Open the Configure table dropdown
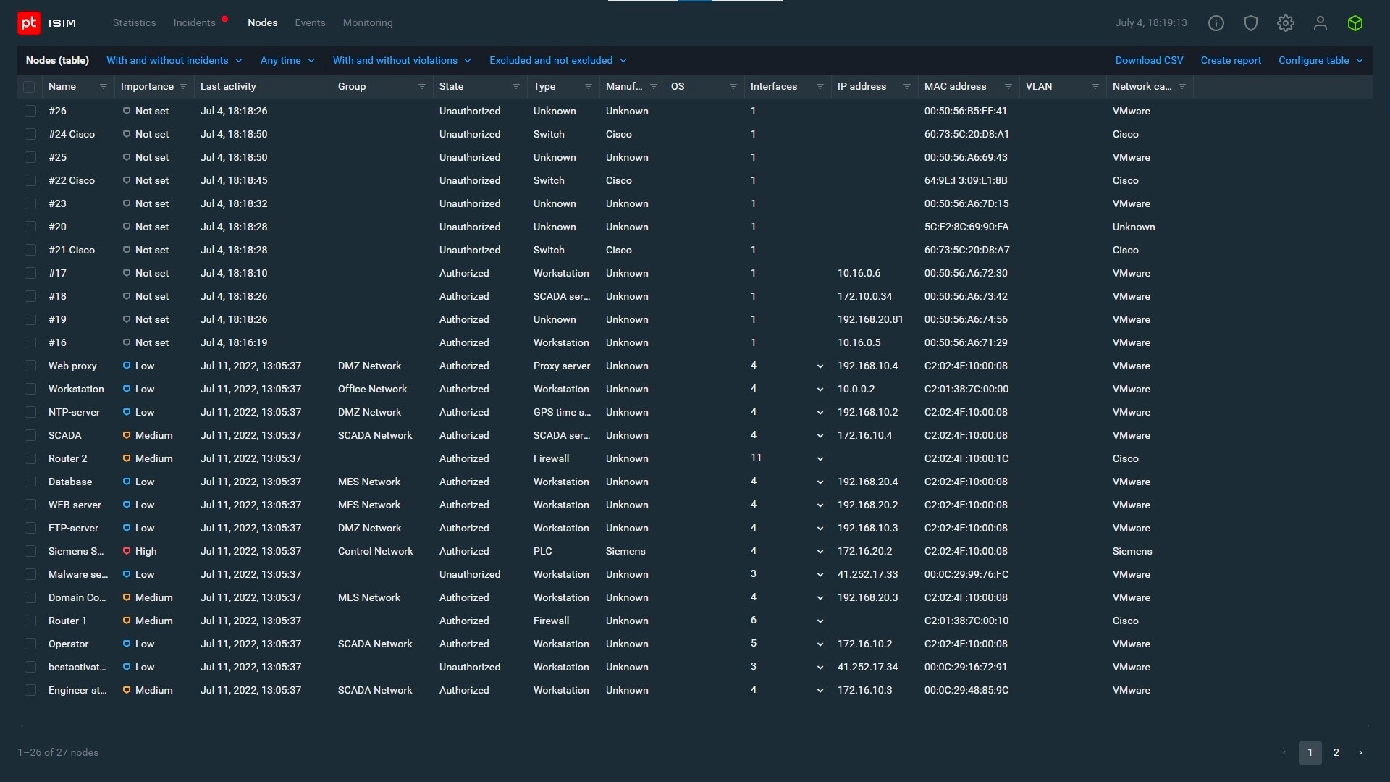The width and height of the screenshot is (1390, 782). click(1320, 60)
